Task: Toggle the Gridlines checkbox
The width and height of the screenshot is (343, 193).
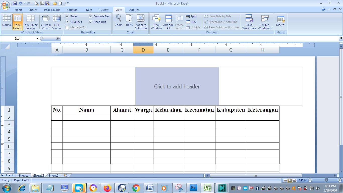Action: [67, 22]
